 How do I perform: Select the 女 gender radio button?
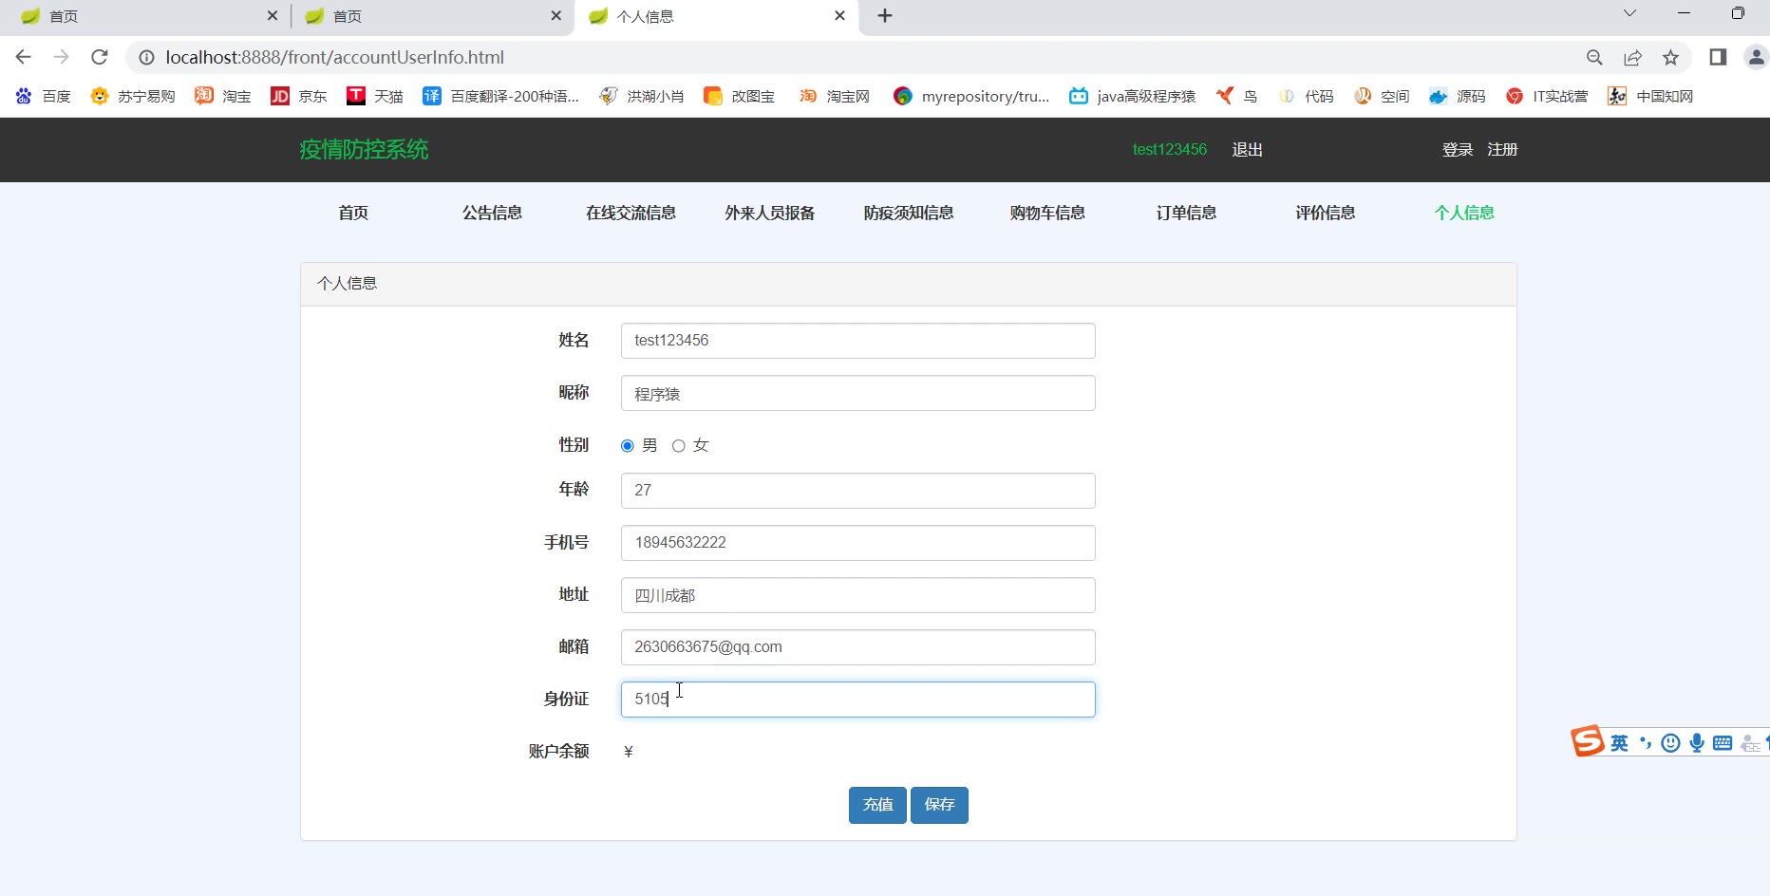pyautogui.click(x=679, y=446)
